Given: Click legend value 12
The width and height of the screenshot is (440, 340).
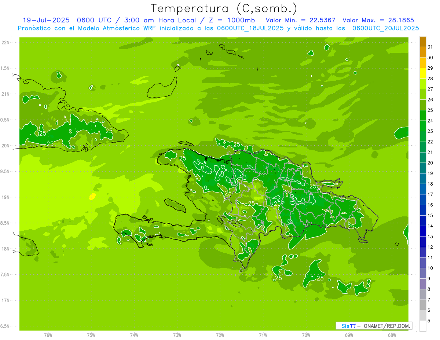Looking at the screenshot, I should (430, 247).
